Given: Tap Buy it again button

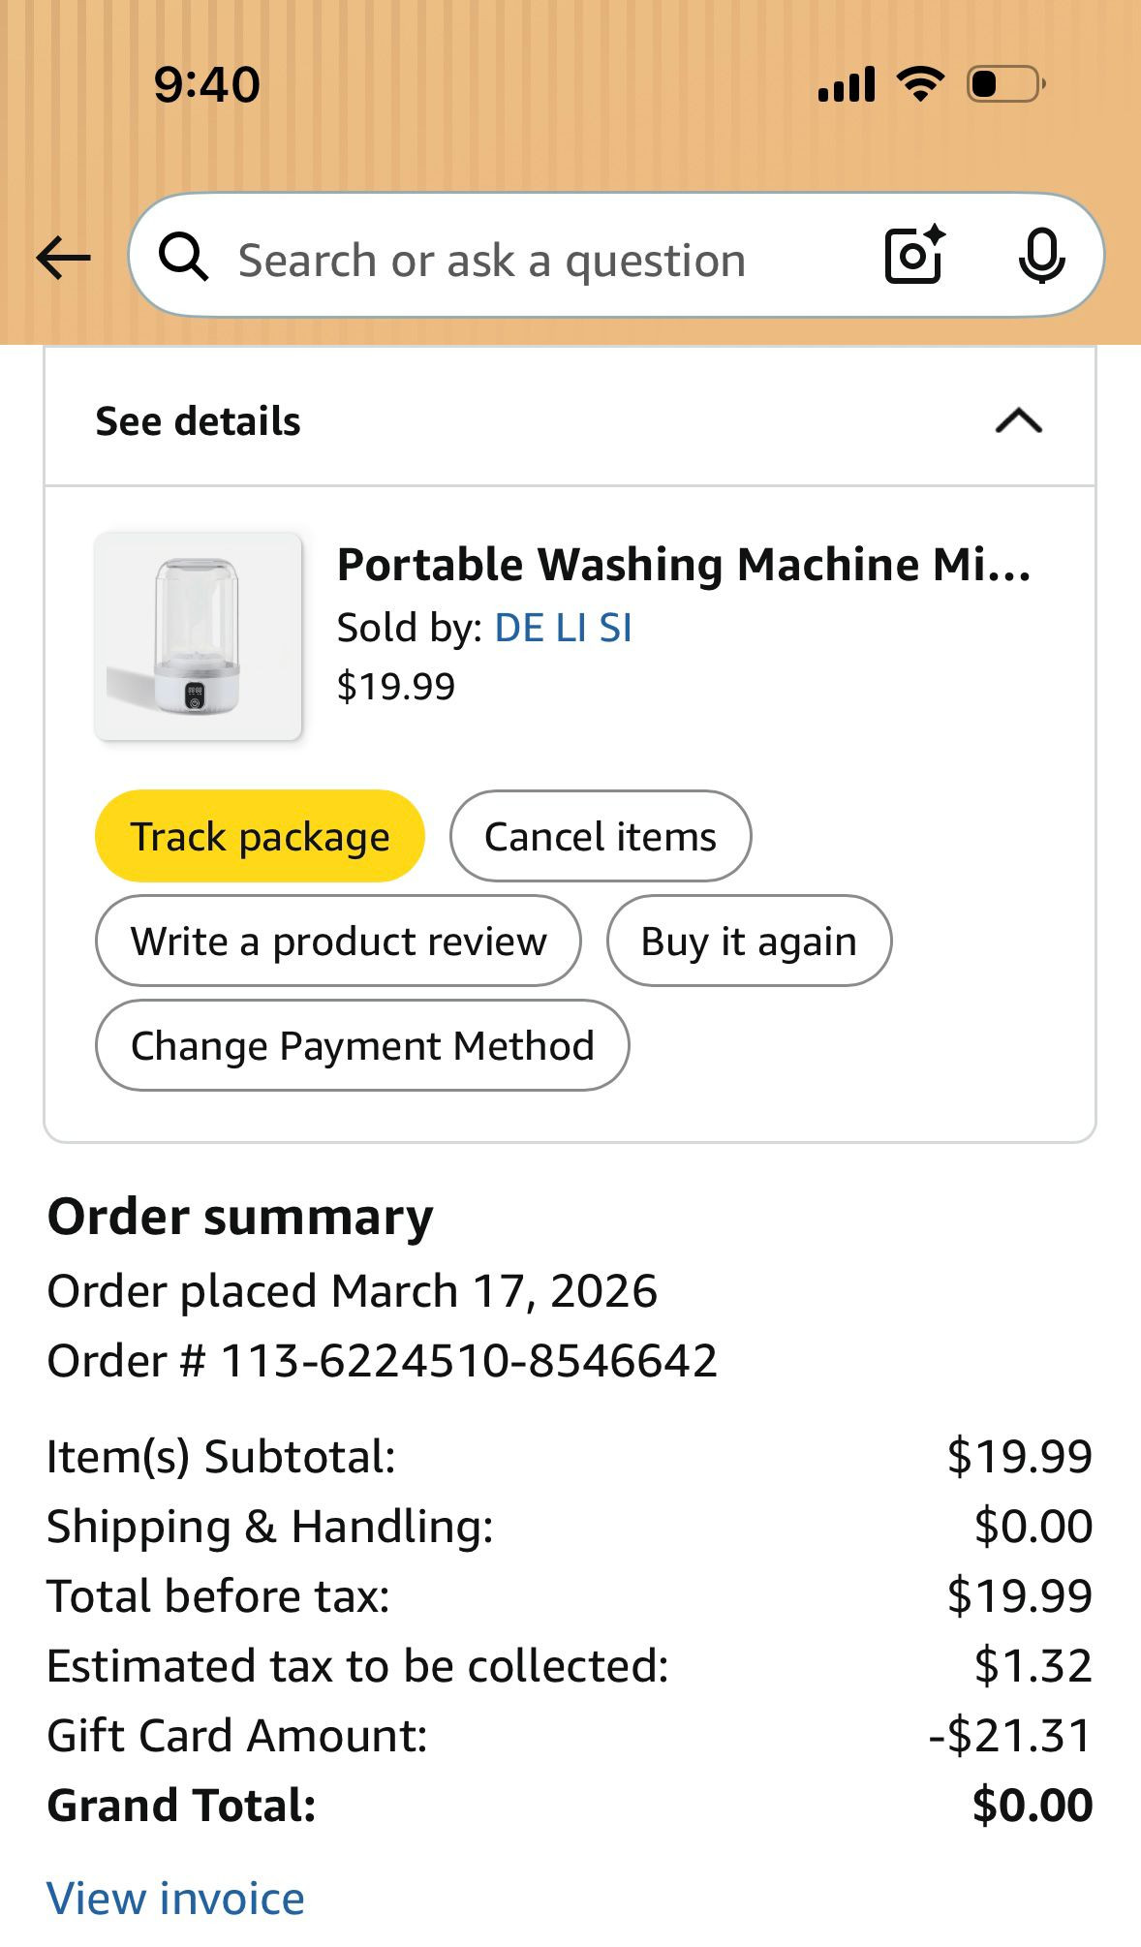Looking at the screenshot, I should (749, 941).
